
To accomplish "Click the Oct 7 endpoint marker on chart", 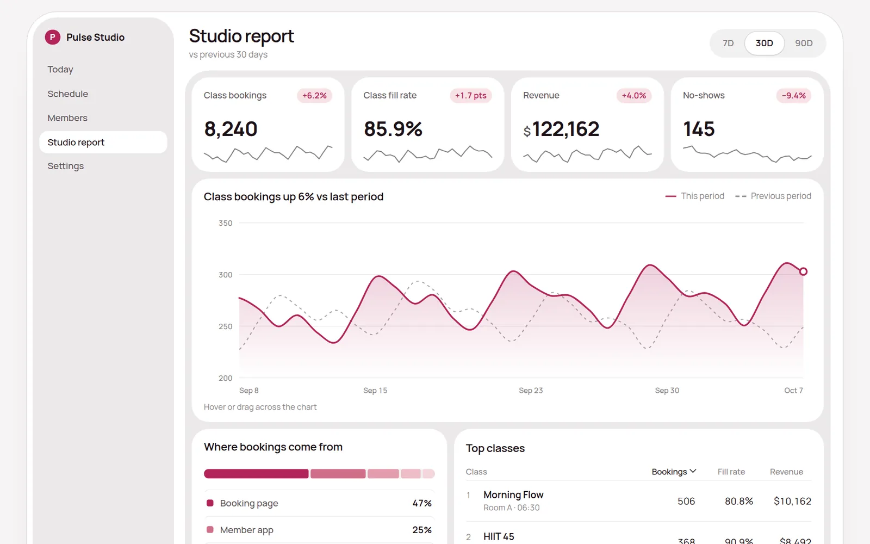I will click(x=803, y=271).
